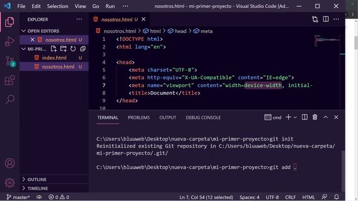
Task: Close nosotros.html in Open Editors
Action: 32,40
